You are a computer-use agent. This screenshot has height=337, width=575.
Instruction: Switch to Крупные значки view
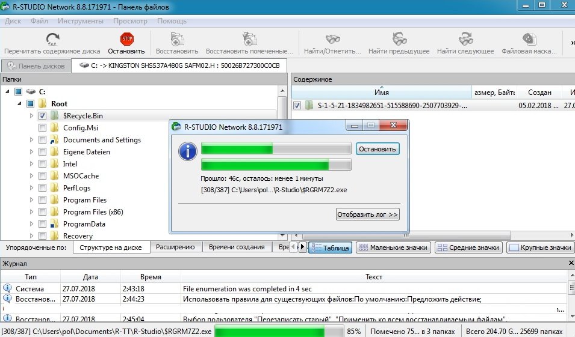pyautogui.click(x=541, y=247)
